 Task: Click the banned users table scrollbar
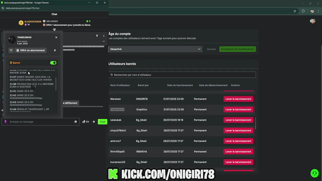coord(256,123)
